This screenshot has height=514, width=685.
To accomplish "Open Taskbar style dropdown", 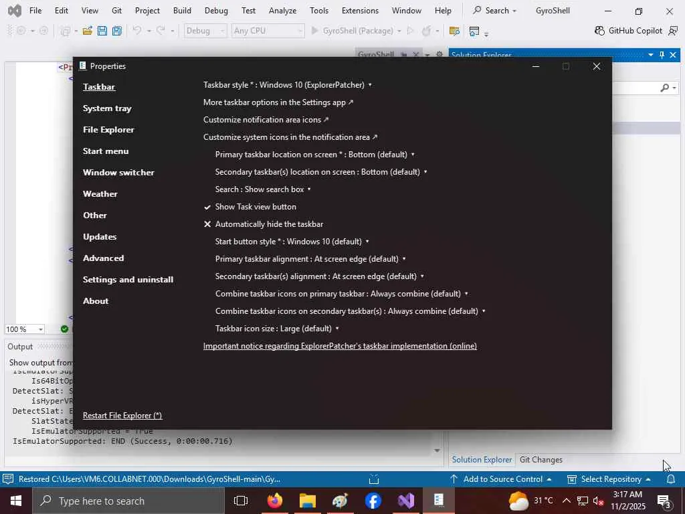I will coord(288,85).
